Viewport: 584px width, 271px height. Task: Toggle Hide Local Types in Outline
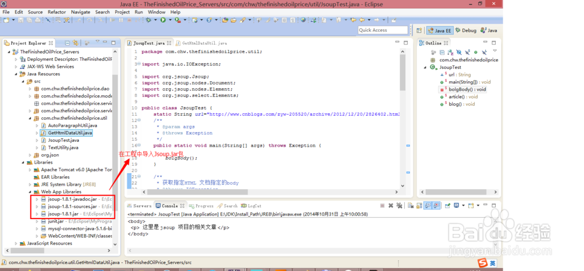tap(485, 53)
